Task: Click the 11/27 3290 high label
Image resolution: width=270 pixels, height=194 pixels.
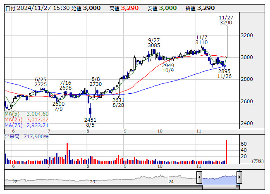Action: (226, 20)
